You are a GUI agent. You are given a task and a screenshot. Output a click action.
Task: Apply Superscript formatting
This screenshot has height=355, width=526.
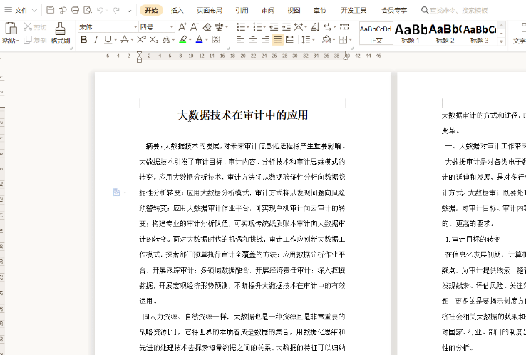click(139, 40)
